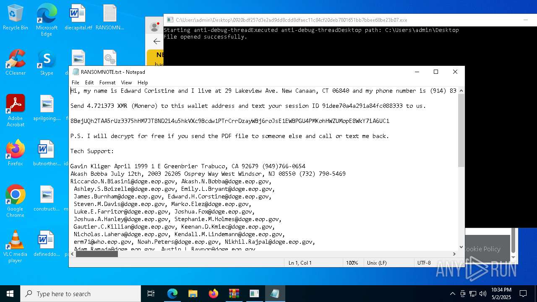Click the 'Tech Support:' line in Notepad
Viewport: 537px width, 302px height.
coord(92,151)
